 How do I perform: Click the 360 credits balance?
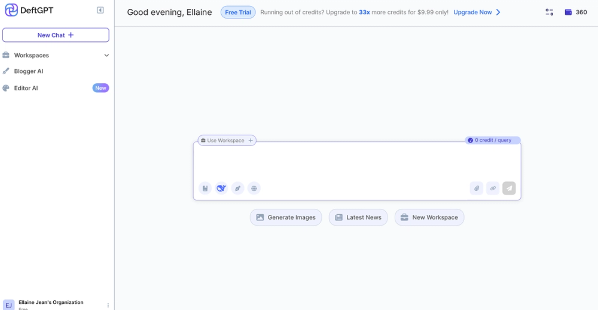pyautogui.click(x=581, y=12)
